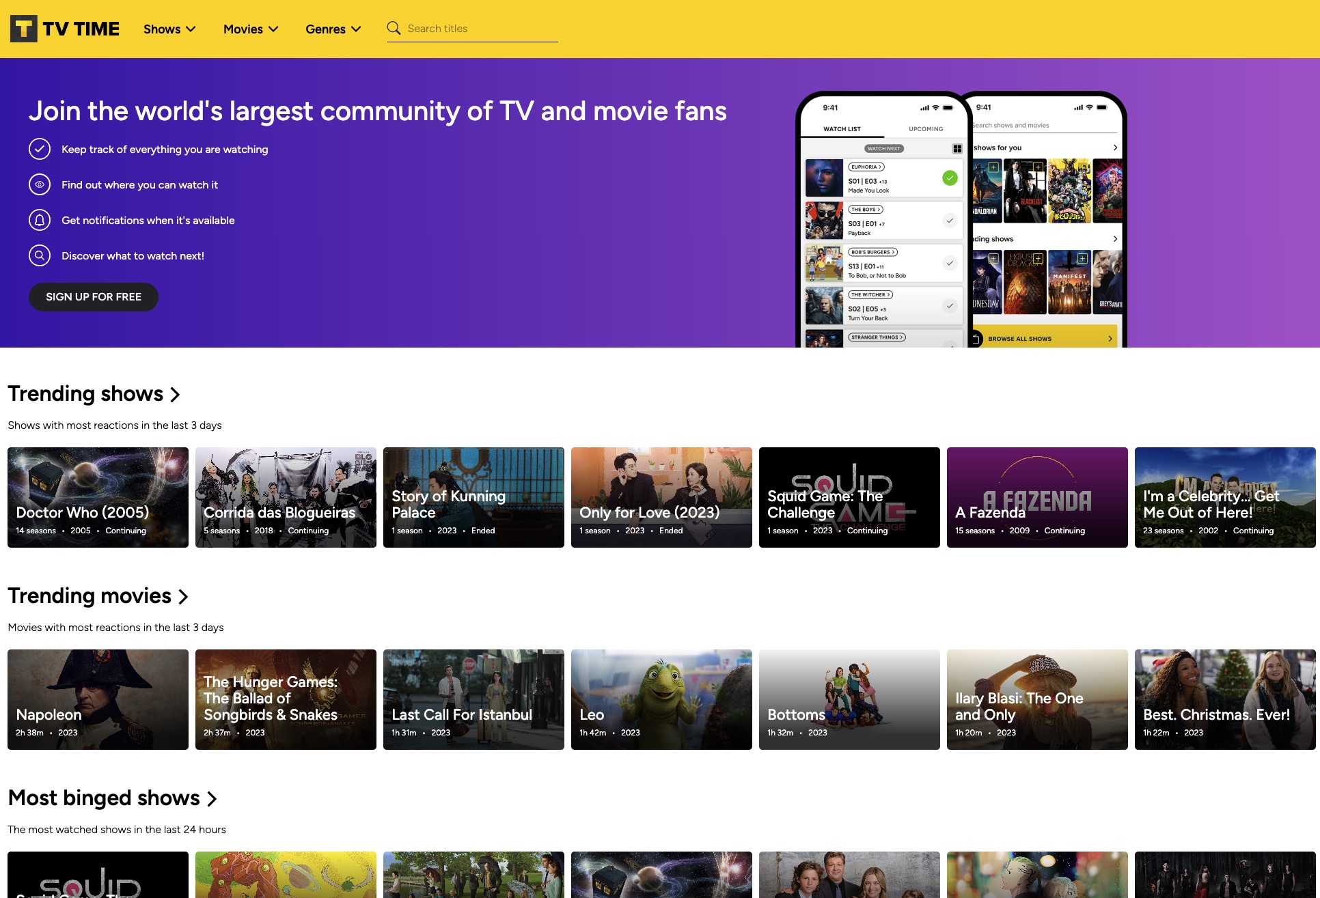Click the bell icon beside Get notifications

pyautogui.click(x=40, y=220)
